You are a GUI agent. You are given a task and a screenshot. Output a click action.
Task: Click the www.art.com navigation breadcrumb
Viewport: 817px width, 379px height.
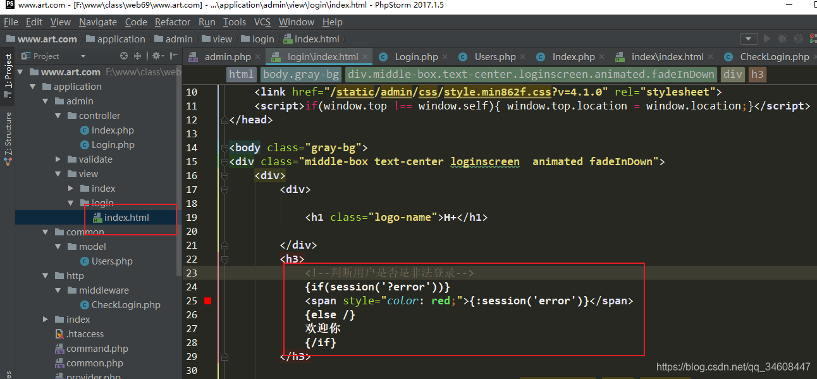(41, 39)
